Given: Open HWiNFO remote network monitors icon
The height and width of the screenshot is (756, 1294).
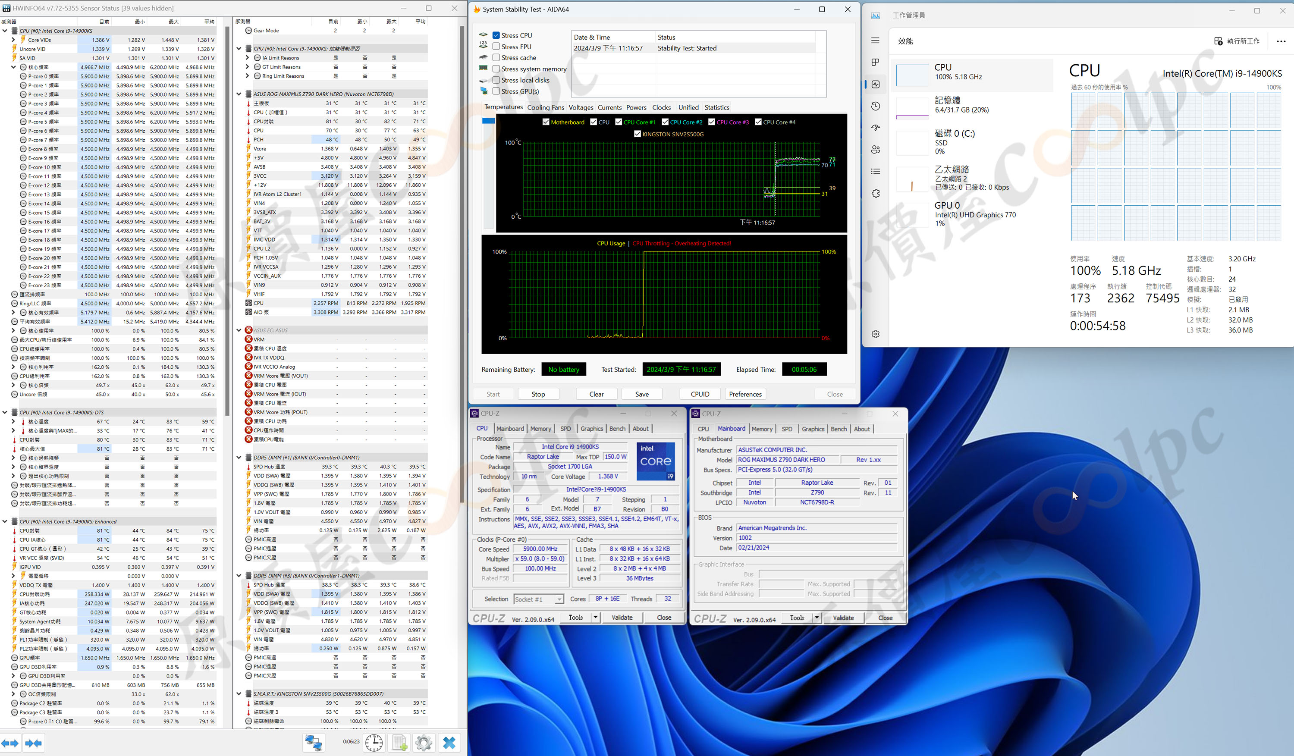Looking at the screenshot, I should (x=313, y=743).
